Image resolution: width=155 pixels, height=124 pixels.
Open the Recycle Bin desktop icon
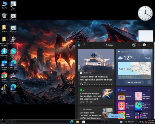coord(4,17)
